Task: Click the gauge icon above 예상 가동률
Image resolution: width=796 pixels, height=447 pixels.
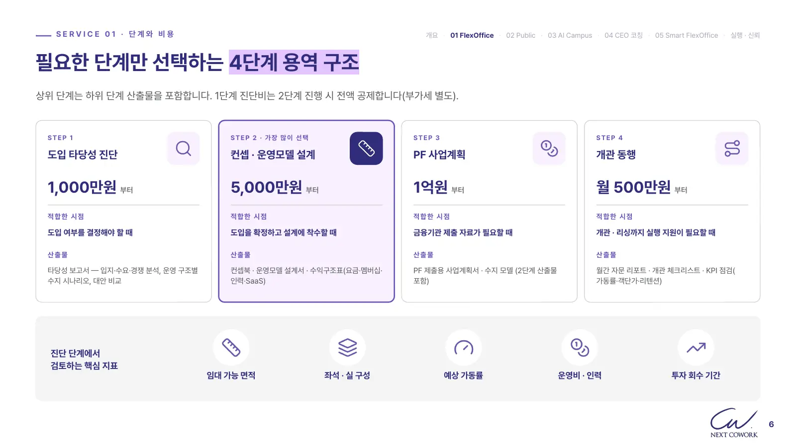Action: pyautogui.click(x=464, y=348)
